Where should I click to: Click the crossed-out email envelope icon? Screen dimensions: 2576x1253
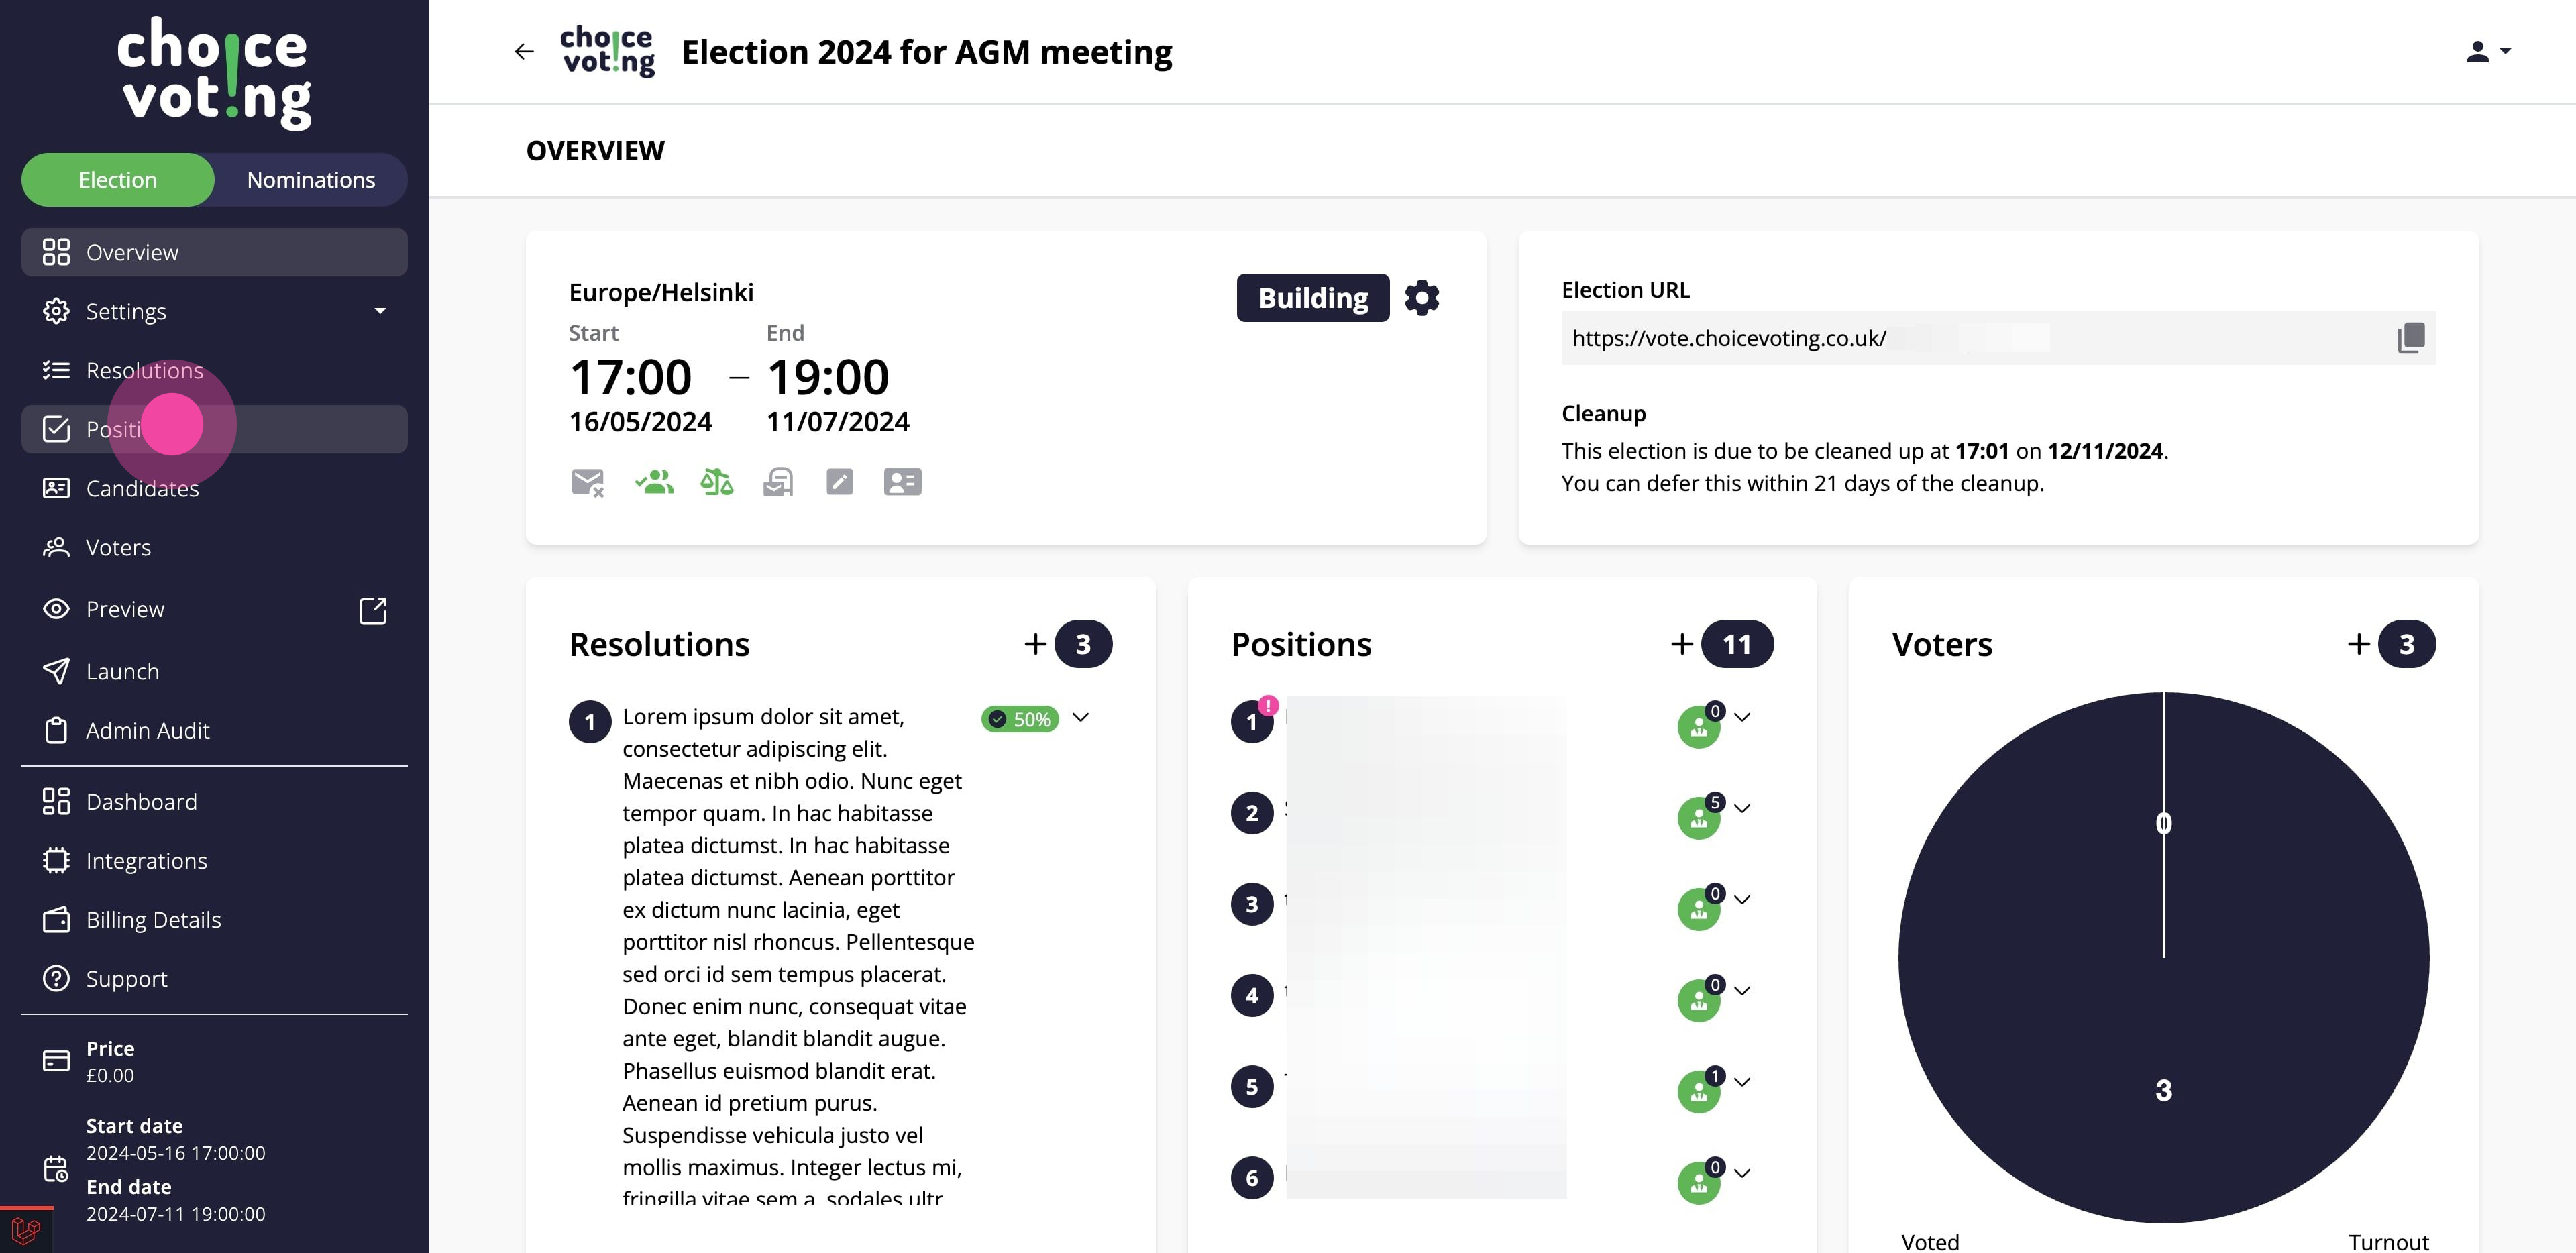[x=587, y=482]
